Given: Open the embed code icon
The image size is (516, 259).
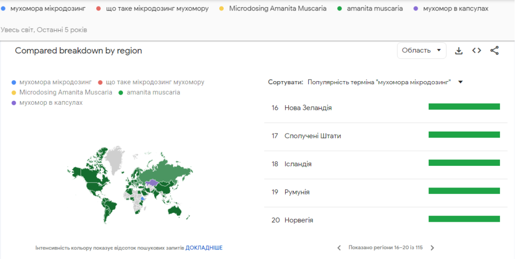Looking at the screenshot, I should click(x=477, y=50).
